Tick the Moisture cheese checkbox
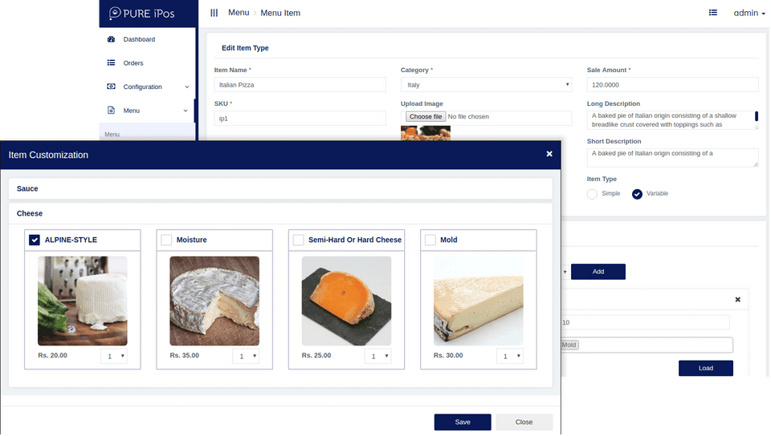The height and width of the screenshot is (436, 771). [x=166, y=240]
